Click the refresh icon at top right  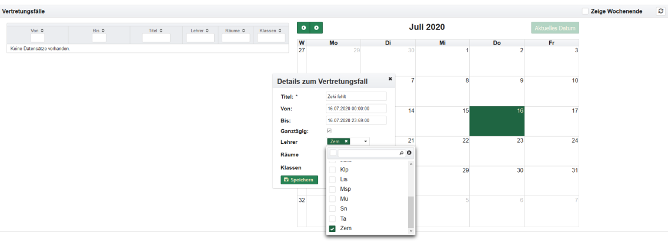coord(660,11)
